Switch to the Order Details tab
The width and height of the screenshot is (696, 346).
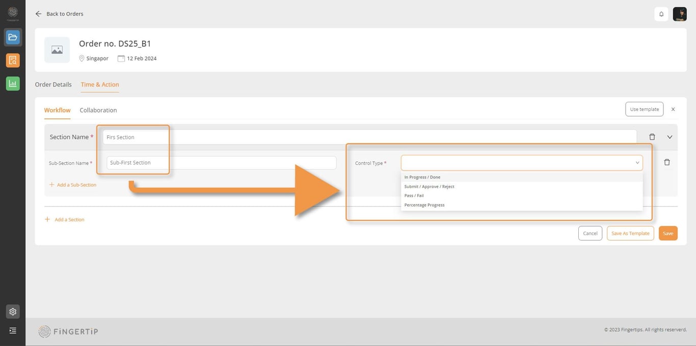click(x=53, y=84)
